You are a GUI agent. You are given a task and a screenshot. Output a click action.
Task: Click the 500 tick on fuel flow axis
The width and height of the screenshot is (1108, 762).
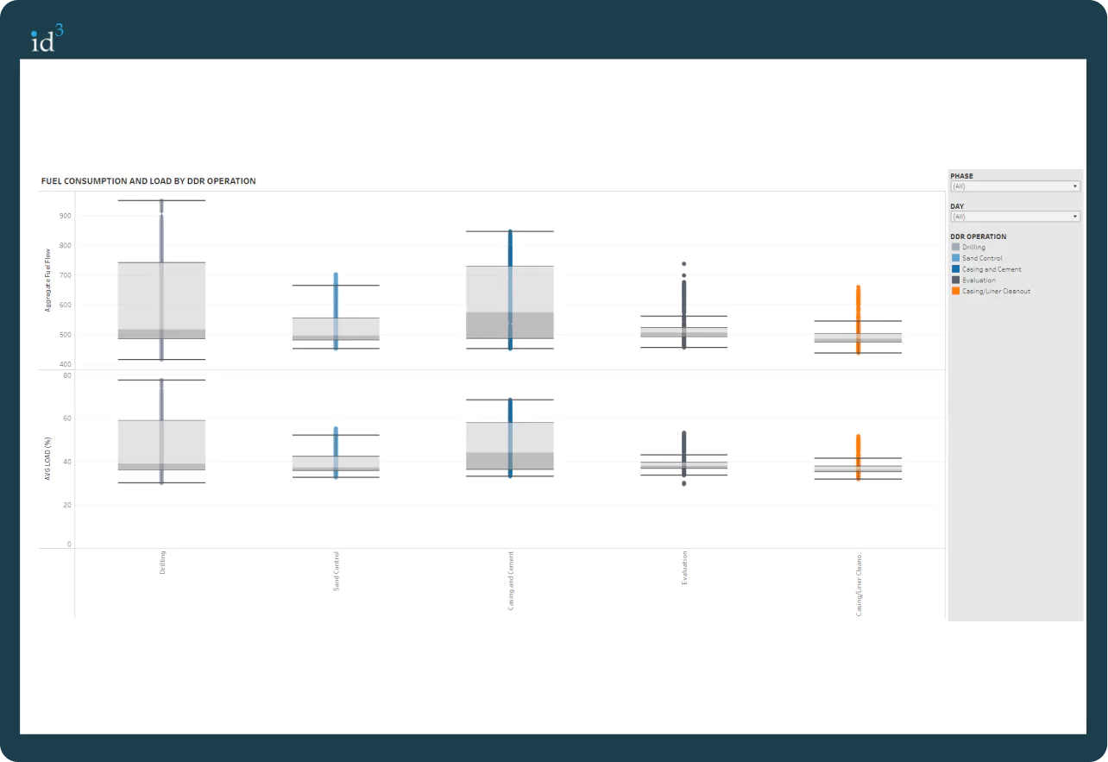pos(66,335)
